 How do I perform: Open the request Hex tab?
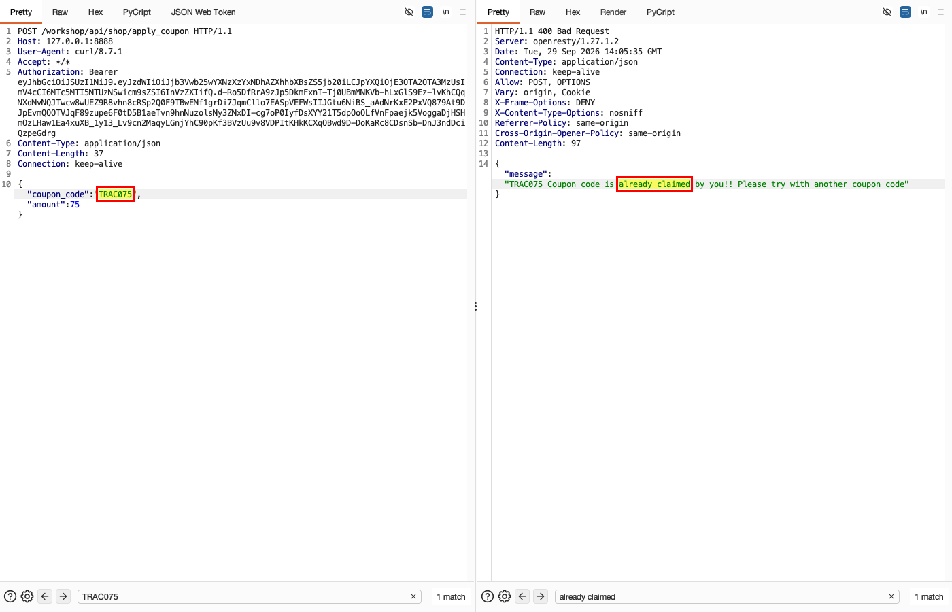[x=96, y=12]
